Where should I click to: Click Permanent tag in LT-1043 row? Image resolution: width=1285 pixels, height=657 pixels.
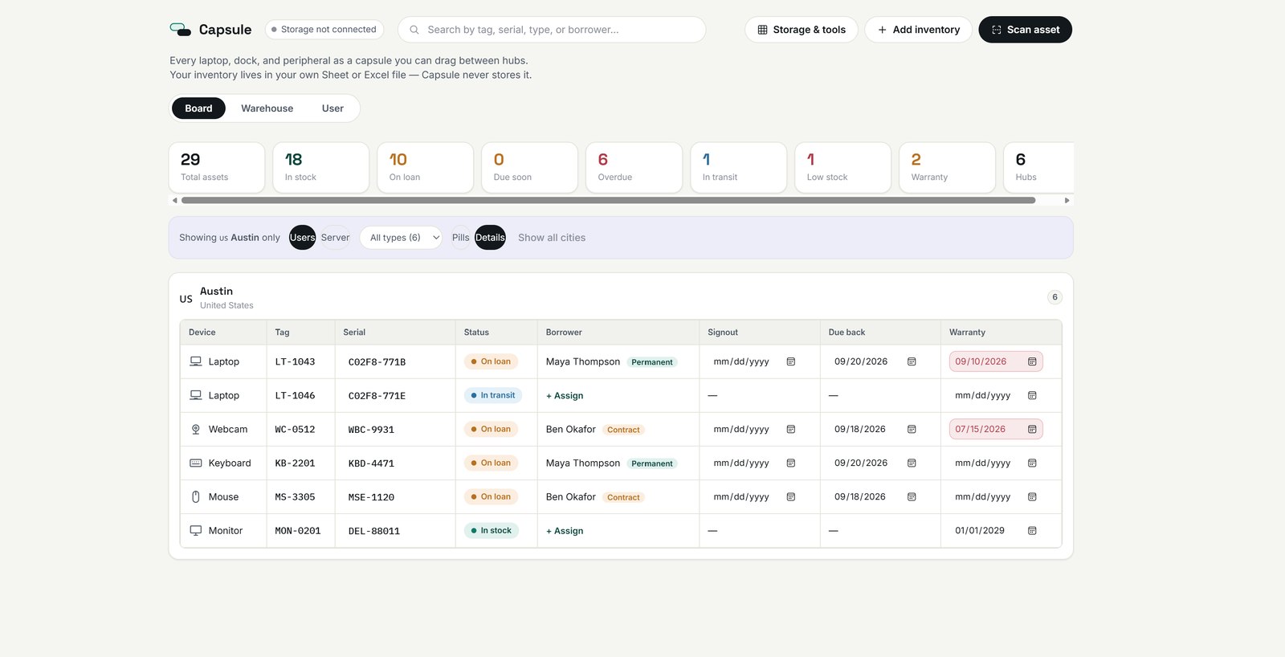(652, 362)
